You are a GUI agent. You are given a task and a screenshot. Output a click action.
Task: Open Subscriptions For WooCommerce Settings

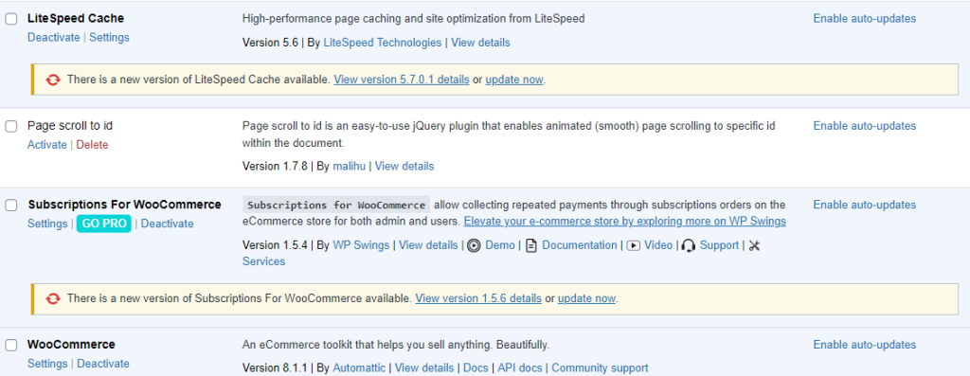[x=47, y=224]
